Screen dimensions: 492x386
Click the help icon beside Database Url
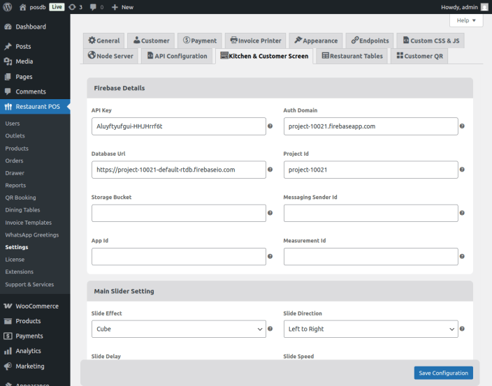tap(270, 170)
